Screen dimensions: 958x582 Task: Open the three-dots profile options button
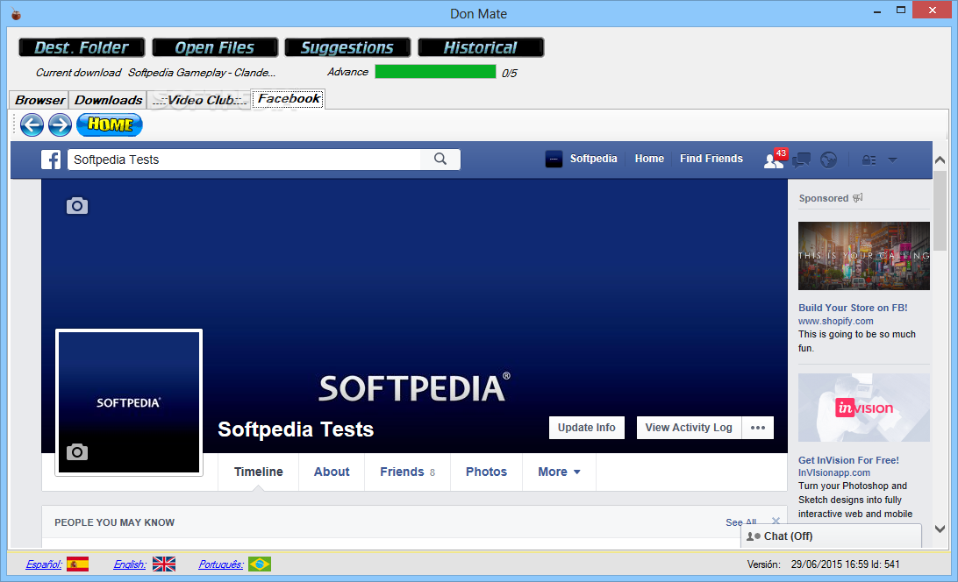[x=758, y=428]
